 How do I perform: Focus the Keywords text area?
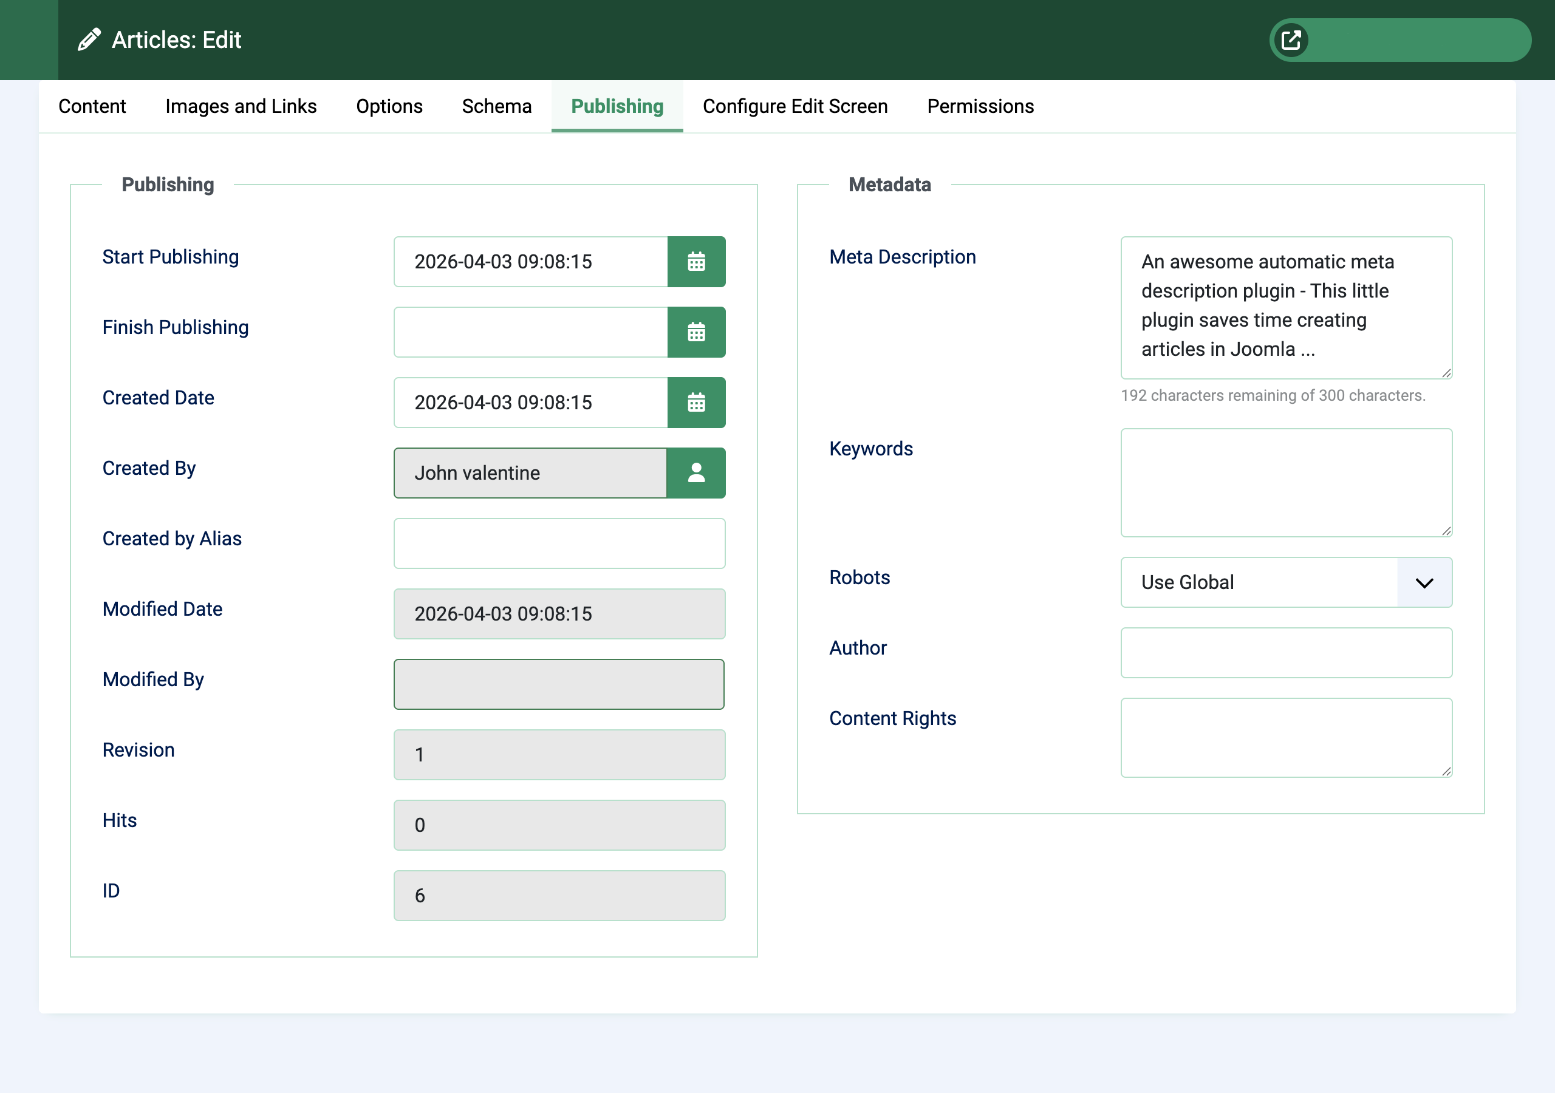[x=1285, y=482]
